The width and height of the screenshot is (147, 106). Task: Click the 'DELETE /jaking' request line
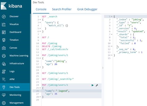(x=52, y=46)
